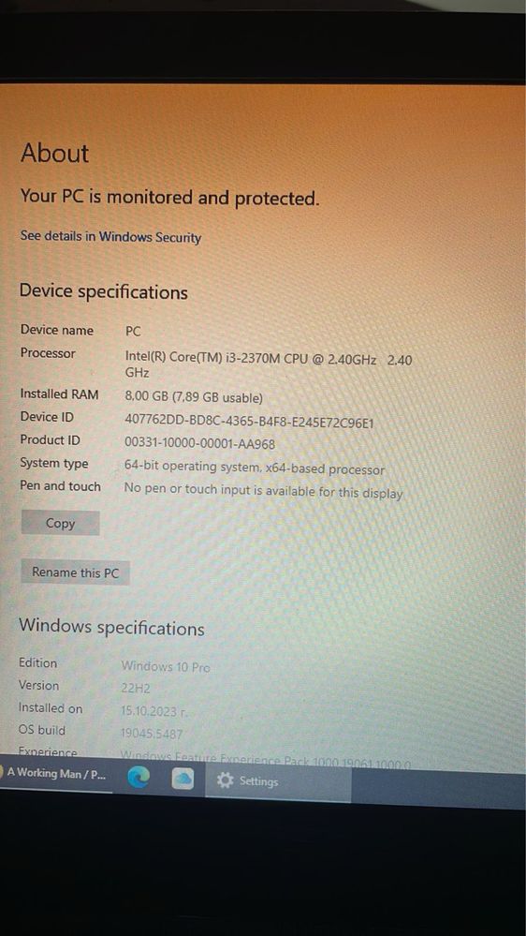Screen dimensions: 526x936
Task: Switch to the A Working Man taskbar window
Action: click(56, 774)
